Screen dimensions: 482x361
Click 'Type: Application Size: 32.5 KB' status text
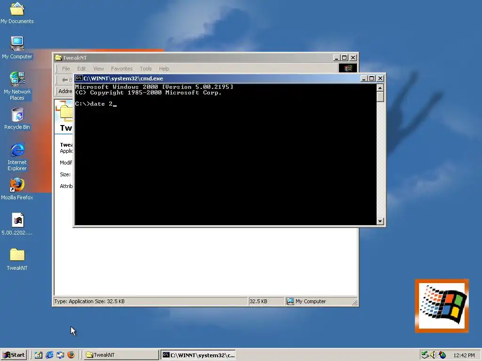pyautogui.click(x=89, y=301)
